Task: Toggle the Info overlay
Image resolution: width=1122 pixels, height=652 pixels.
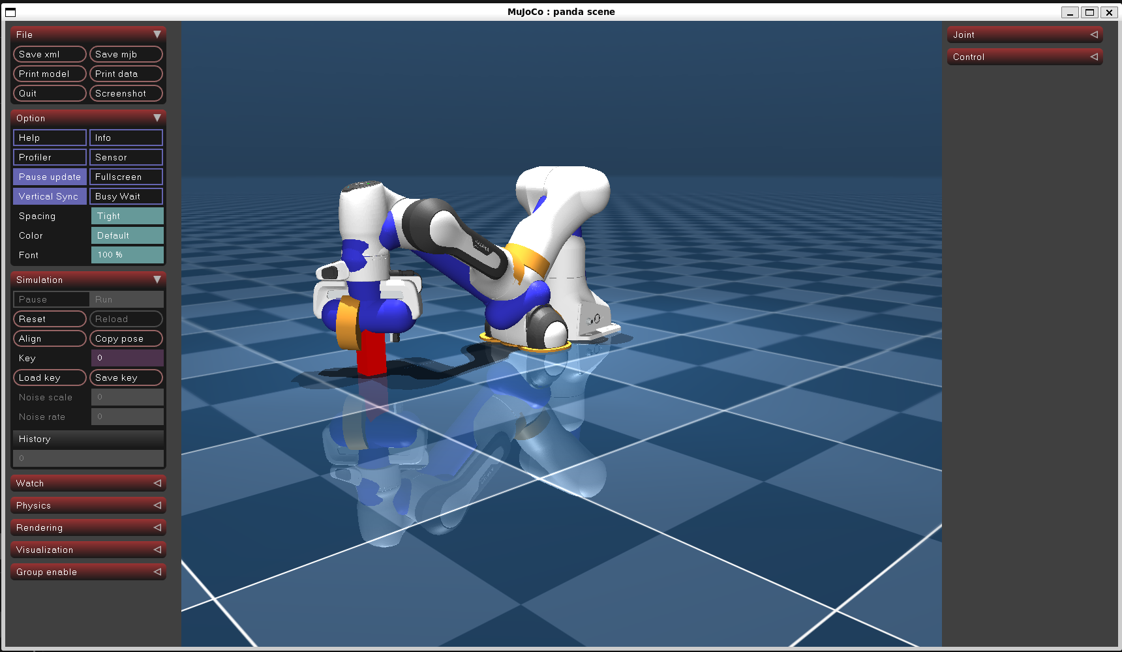Action: click(x=126, y=138)
